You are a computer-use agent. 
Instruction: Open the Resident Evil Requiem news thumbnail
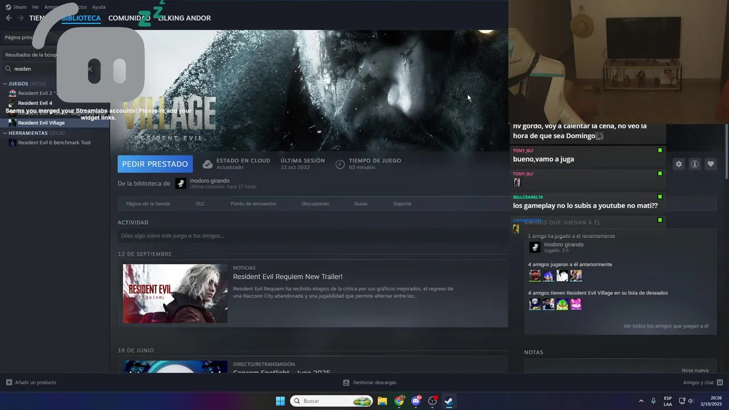pos(175,293)
